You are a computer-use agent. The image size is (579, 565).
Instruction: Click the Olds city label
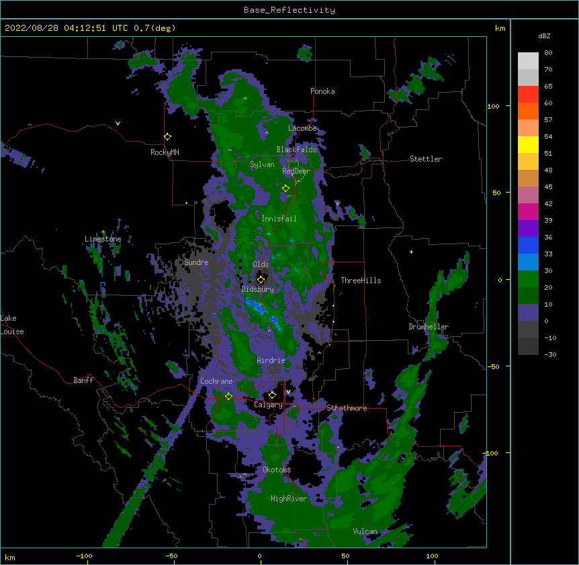pyautogui.click(x=261, y=264)
